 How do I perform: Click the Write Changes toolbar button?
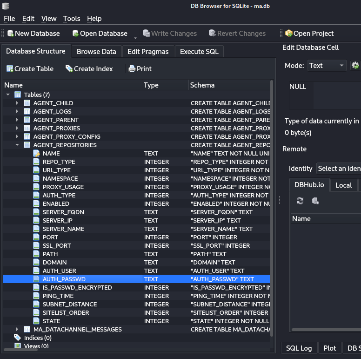[x=170, y=34]
